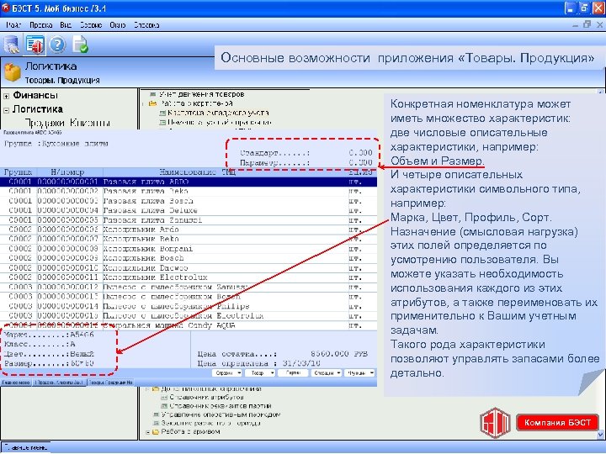This screenshot has width=606, height=454.
Task: Click folder icon next to Работа с картотекой
Action: coord(152,103)
